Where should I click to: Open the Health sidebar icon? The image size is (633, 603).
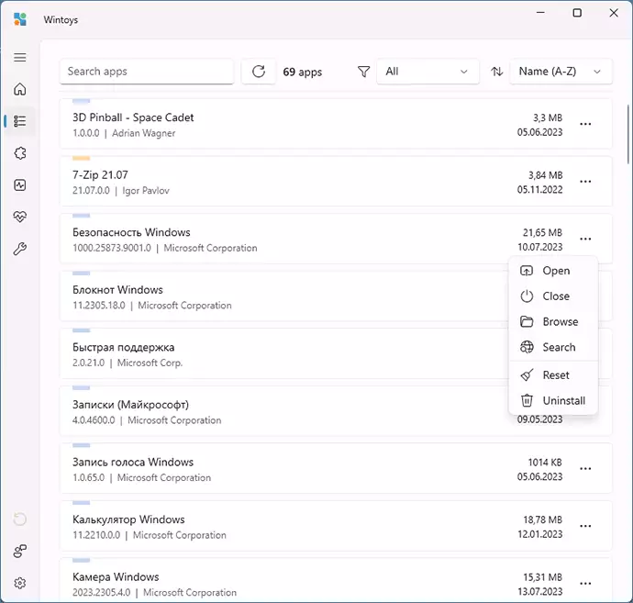[x=20, y=217]
